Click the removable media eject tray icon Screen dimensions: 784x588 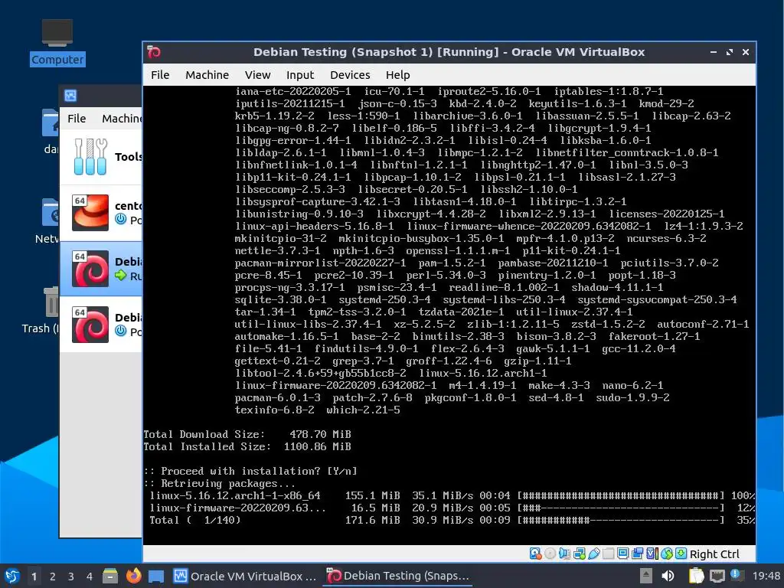(646, 576)
